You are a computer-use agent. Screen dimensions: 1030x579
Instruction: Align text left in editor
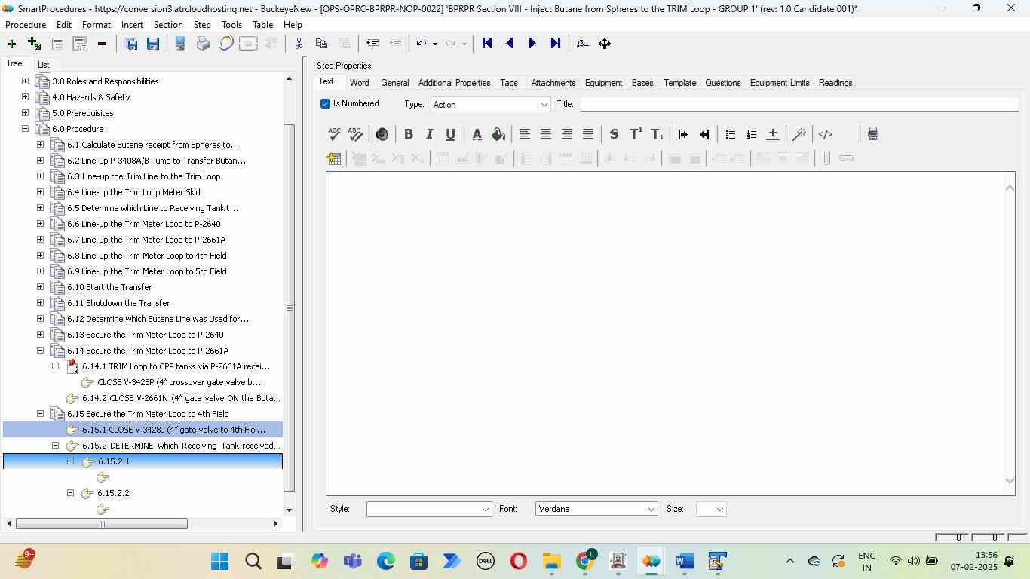point(525,134)
